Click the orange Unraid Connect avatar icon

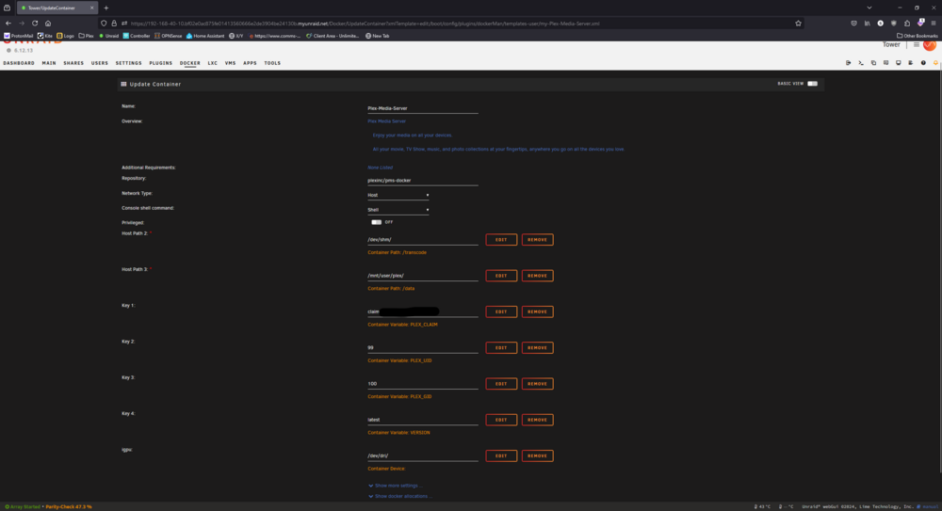point(930,45)
